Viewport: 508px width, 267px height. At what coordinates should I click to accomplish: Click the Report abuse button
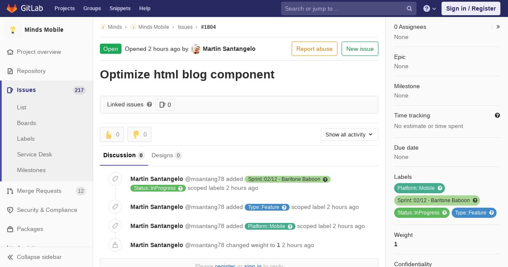tap(315, 49)
